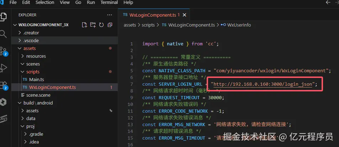
Task: Click the wxlogin class path string
Action: pos(271,70)
